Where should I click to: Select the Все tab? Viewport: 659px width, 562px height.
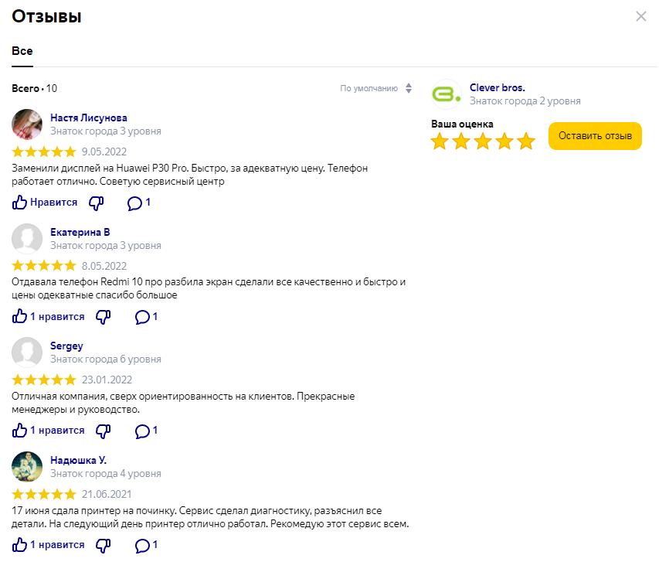[22, 51]
